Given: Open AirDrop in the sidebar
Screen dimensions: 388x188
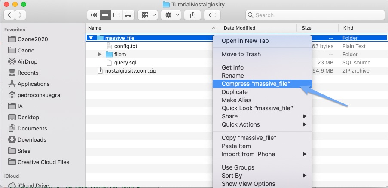Looking at the screenshot, I should [28, 61].
